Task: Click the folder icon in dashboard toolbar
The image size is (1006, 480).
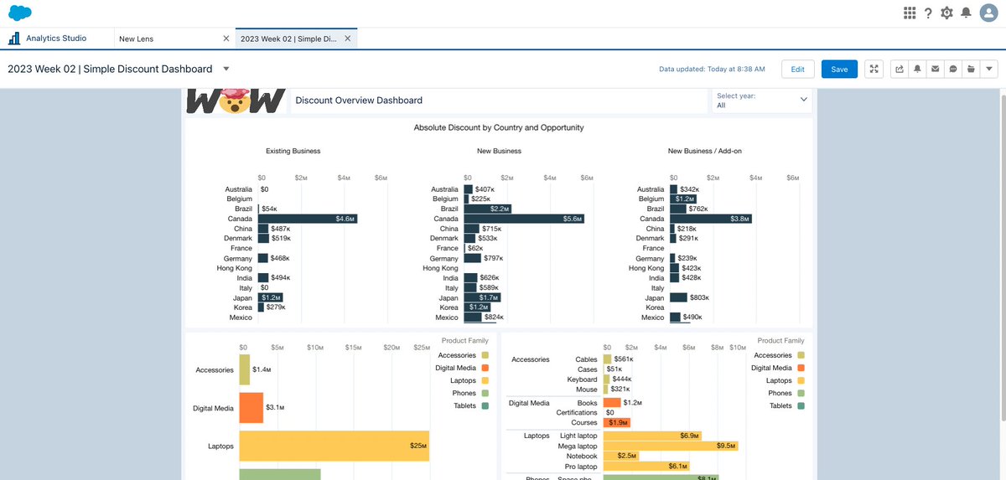Action: coord(971,70)
